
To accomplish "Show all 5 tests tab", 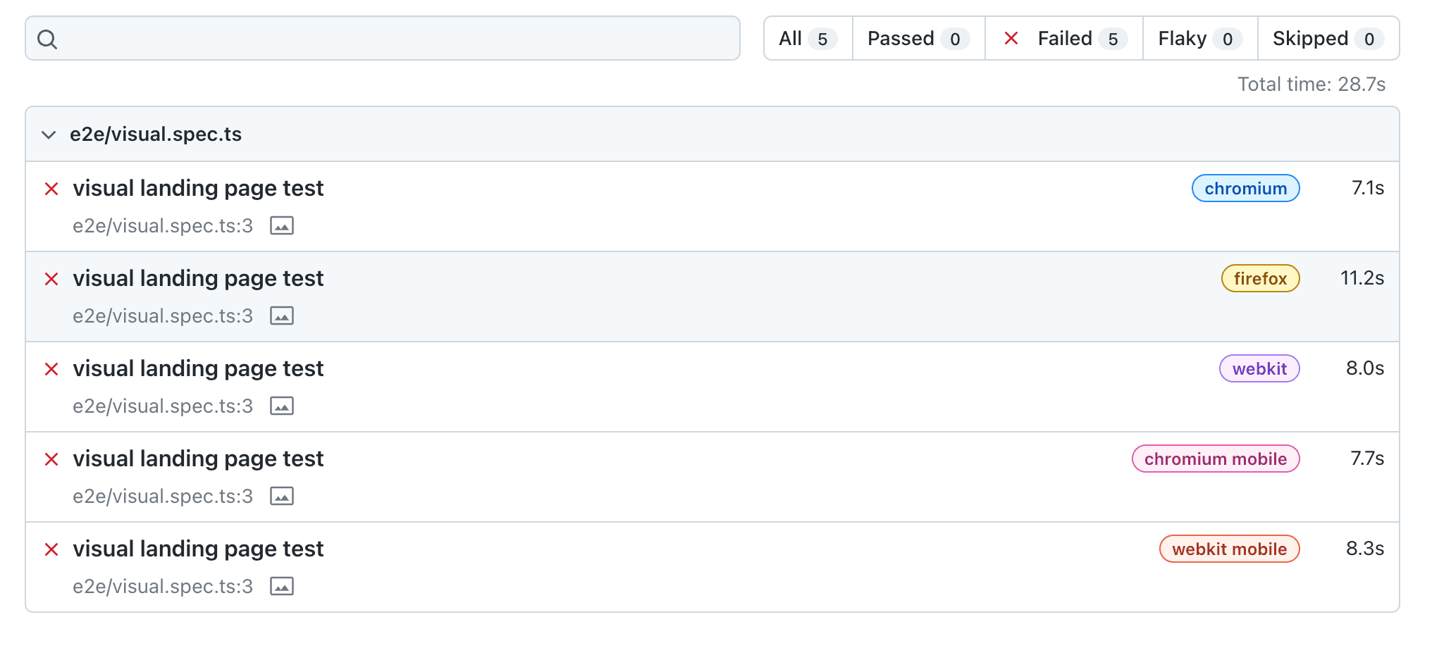I will click(x=808, y=39).
